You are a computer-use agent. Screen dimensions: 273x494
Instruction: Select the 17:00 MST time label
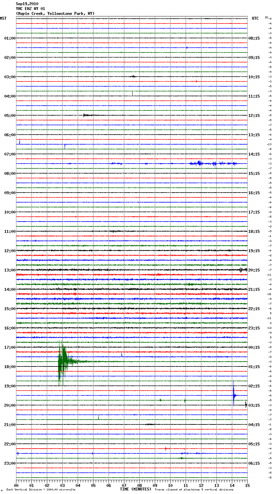tap(10, 347)
